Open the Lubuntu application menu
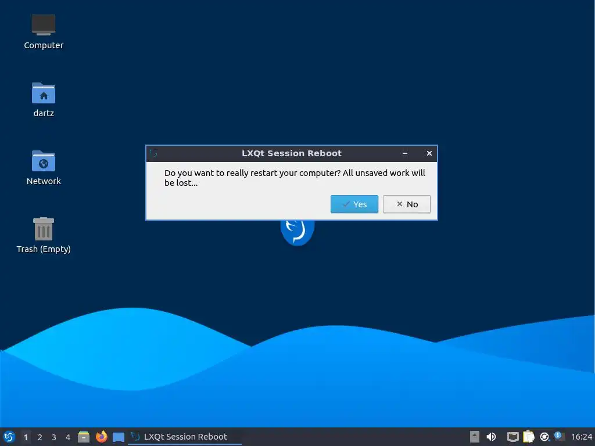 9,437
